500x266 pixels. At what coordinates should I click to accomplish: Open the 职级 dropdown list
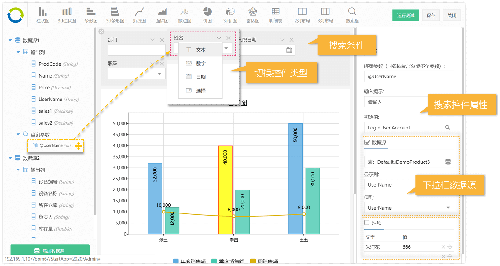[x=159, y=74]
